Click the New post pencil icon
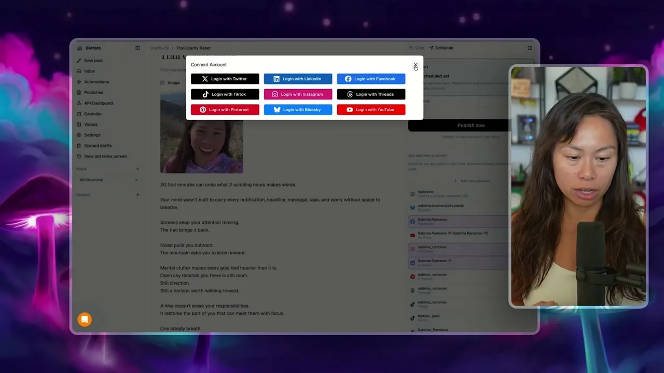This screenshot has height=373, width=664. point(79,61)
